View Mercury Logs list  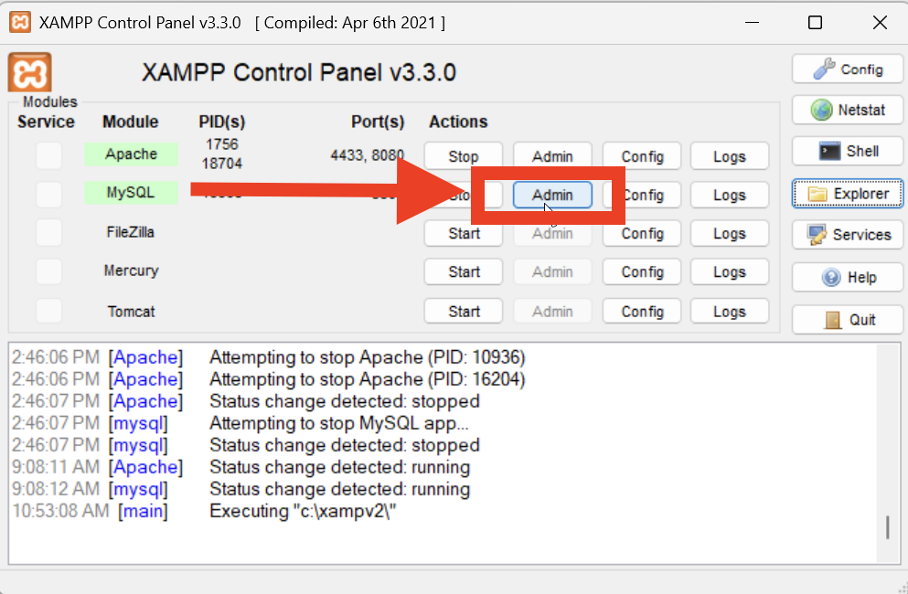pos(729,272)
